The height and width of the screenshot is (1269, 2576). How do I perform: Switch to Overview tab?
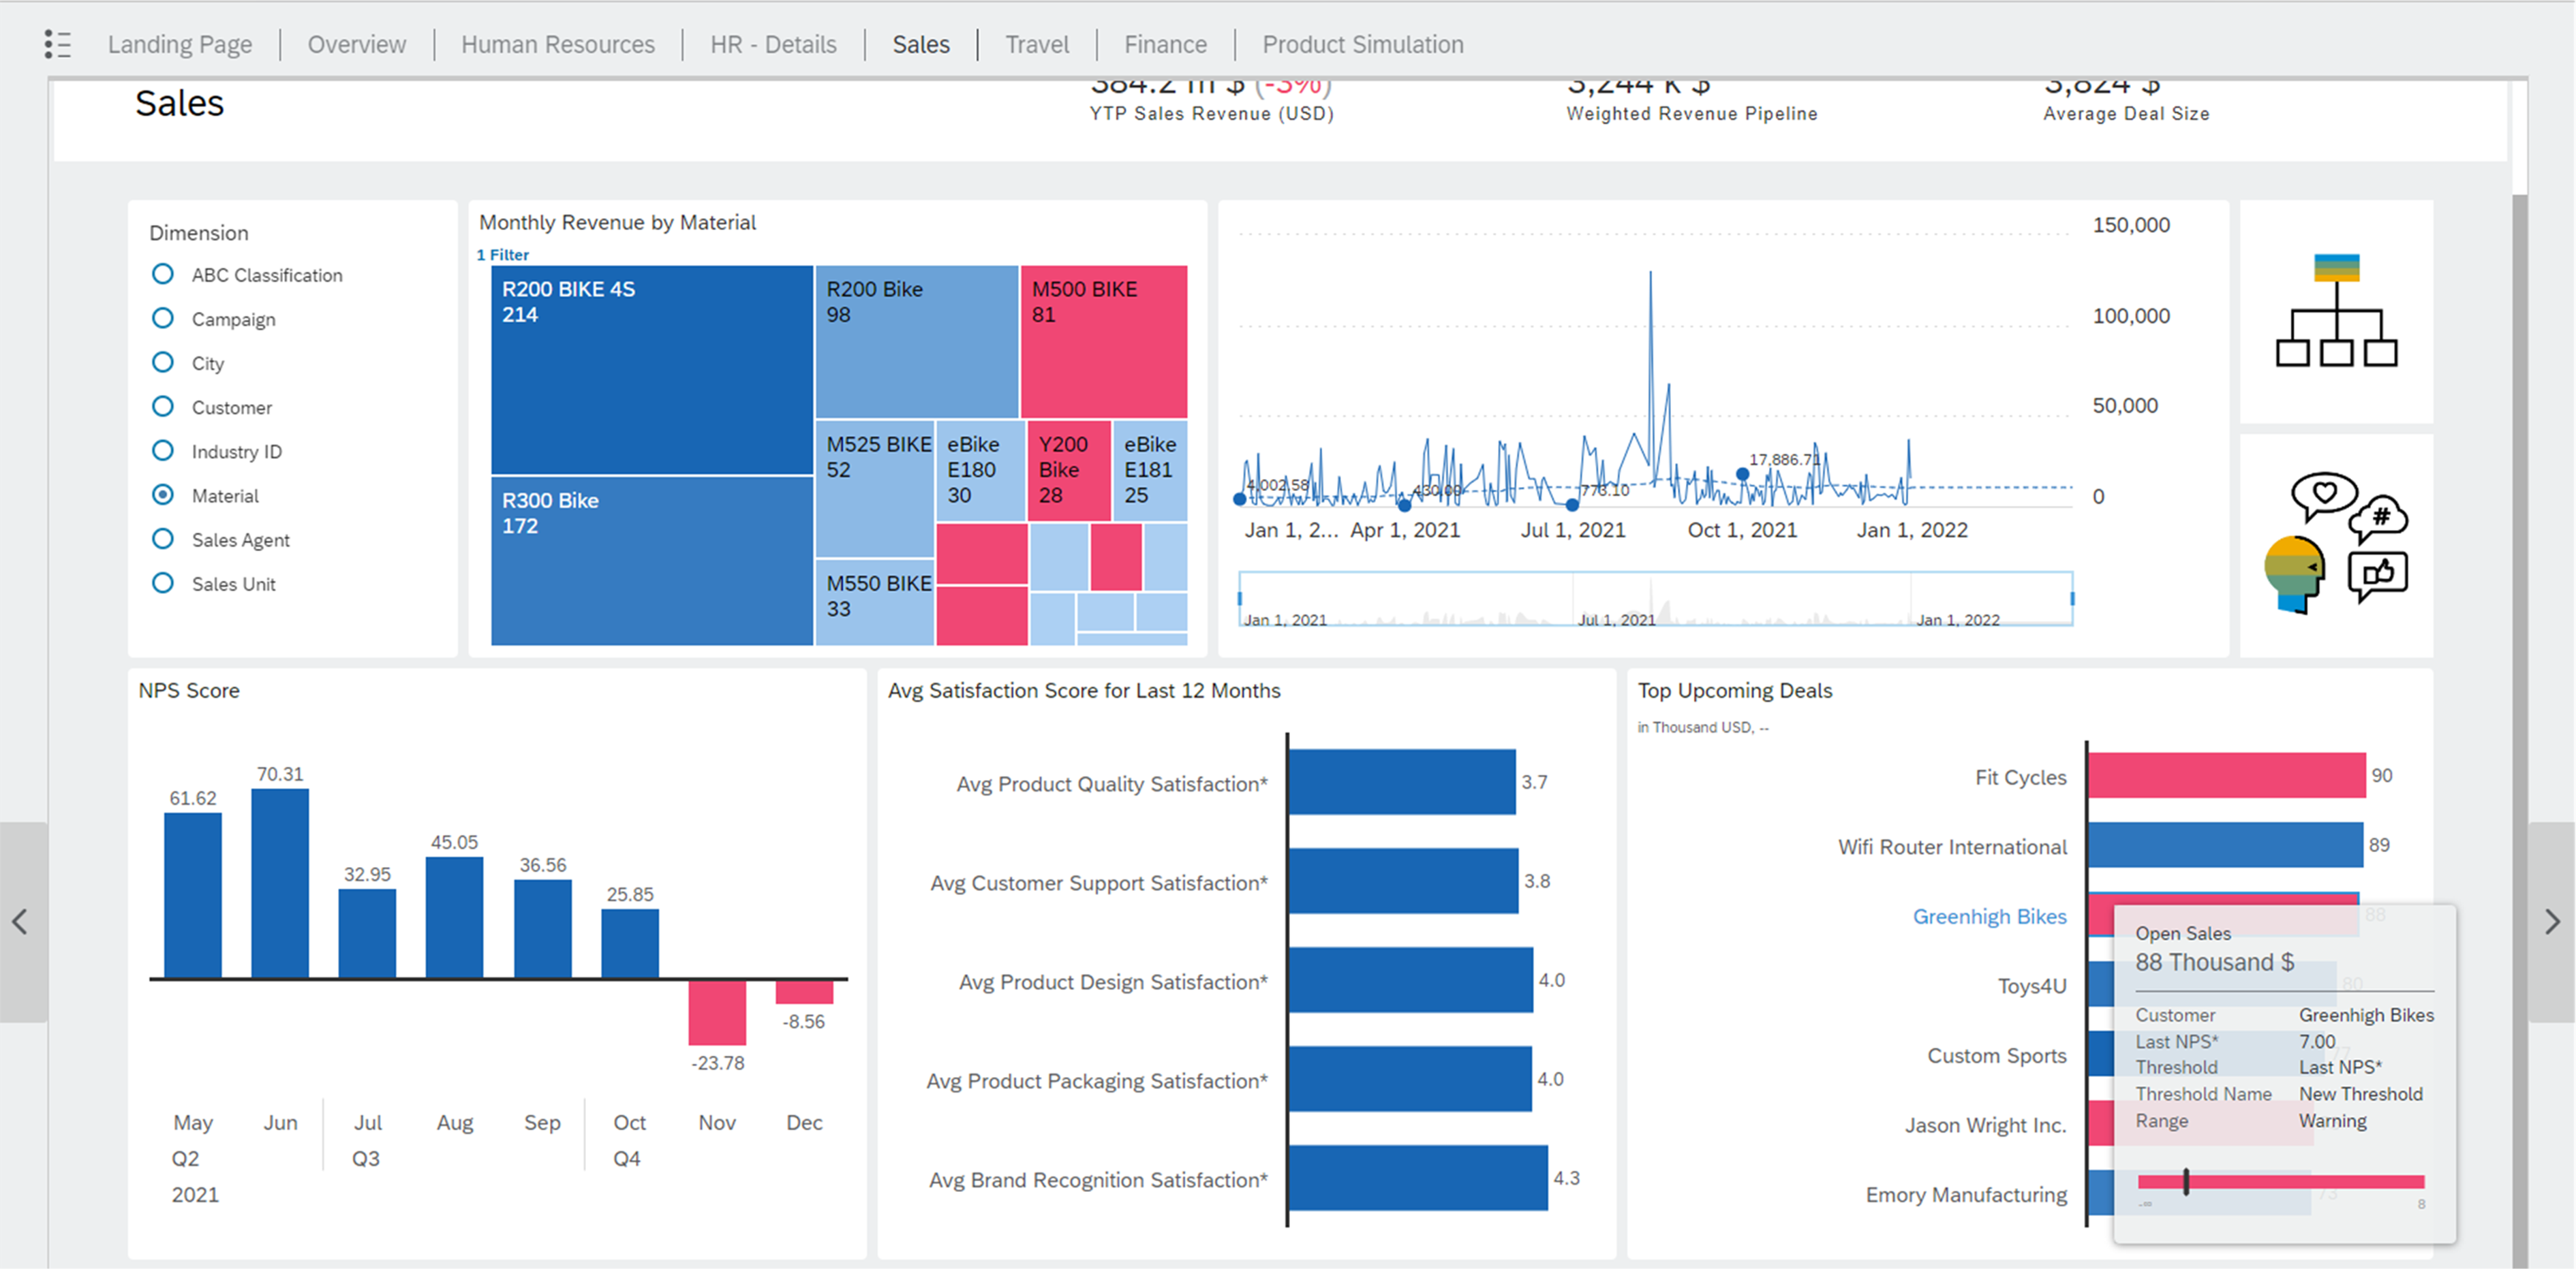[x=357, y=44]
